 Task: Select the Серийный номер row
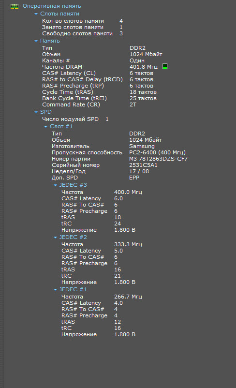[x=104, y=165]
